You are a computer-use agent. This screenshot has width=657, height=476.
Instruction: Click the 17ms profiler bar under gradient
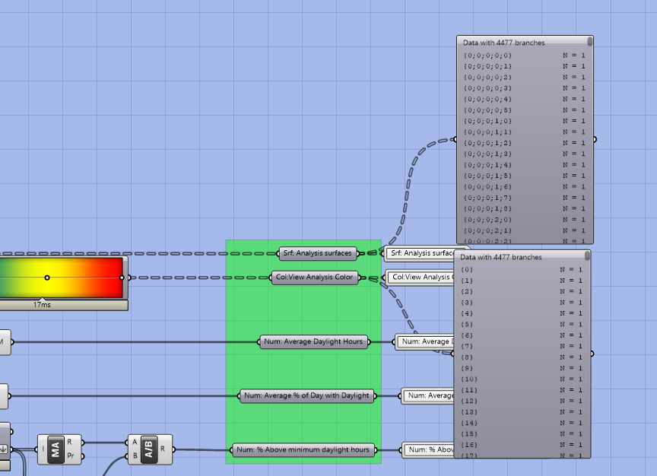click(43, 305)
